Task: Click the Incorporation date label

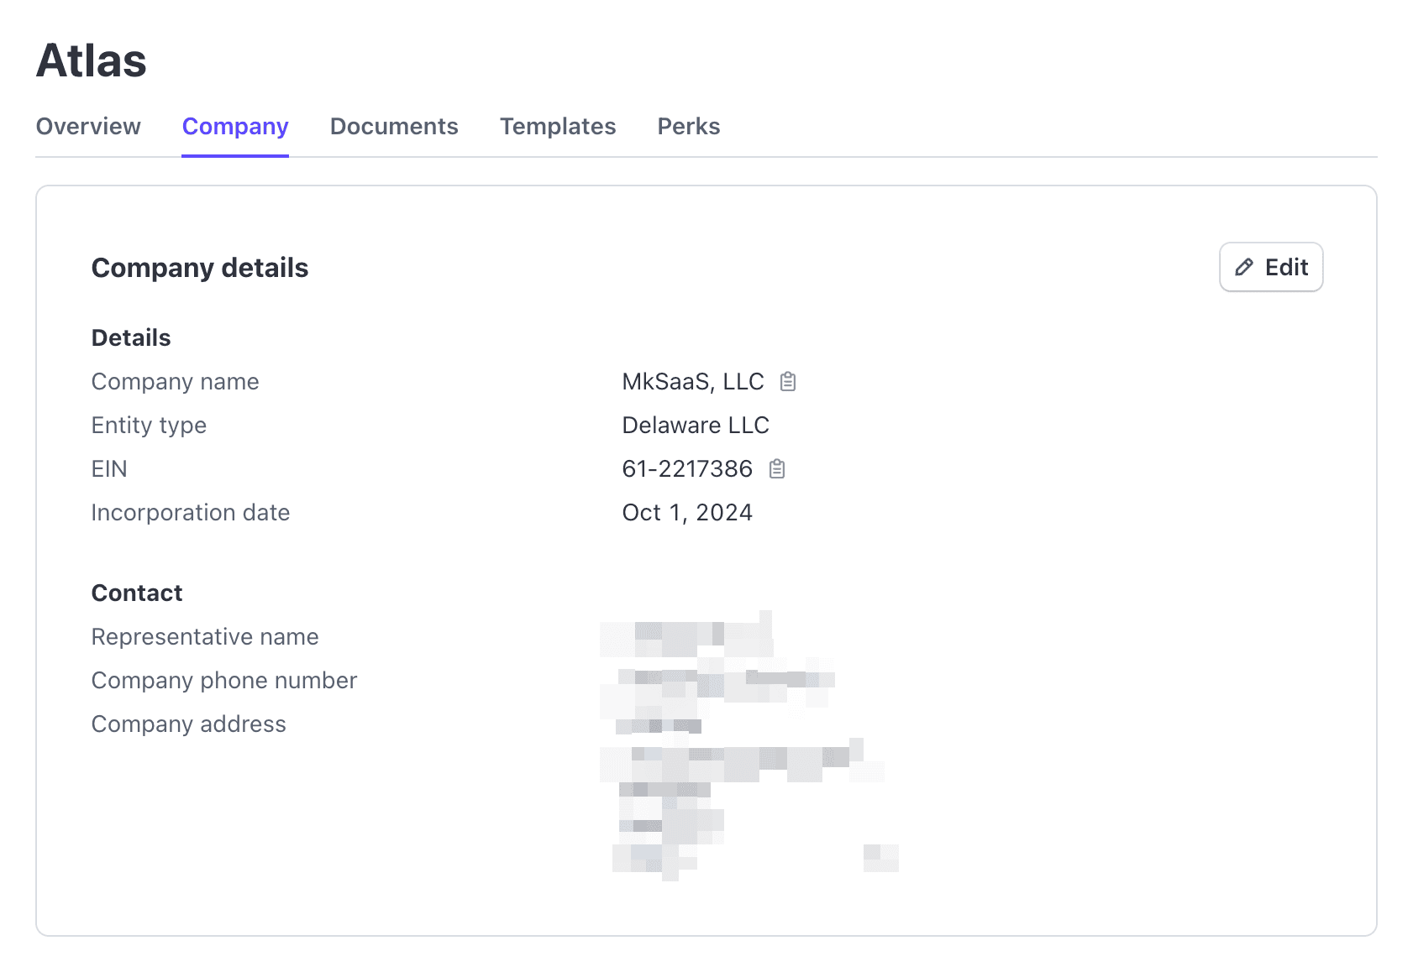Action: (191, 513)
